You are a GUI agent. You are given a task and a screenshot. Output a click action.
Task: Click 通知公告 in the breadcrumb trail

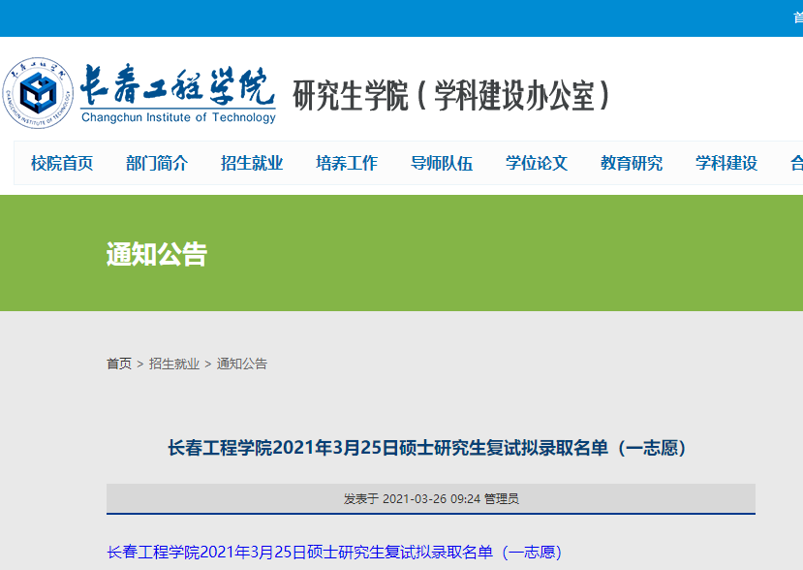click(x=242, y=364)
